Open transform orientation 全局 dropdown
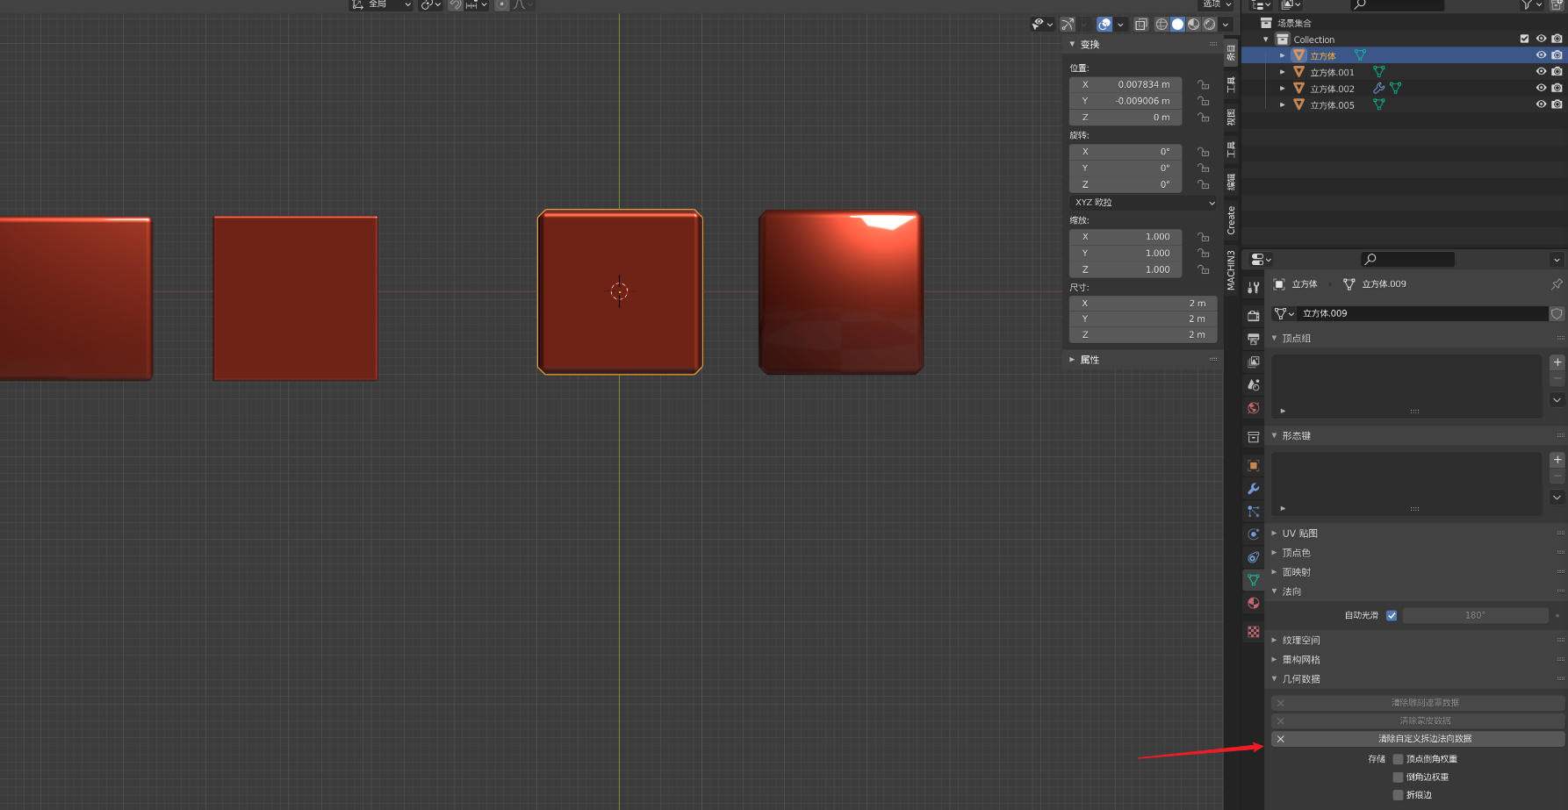Viewport: 1568px width, 810px height. click(382, 4)
